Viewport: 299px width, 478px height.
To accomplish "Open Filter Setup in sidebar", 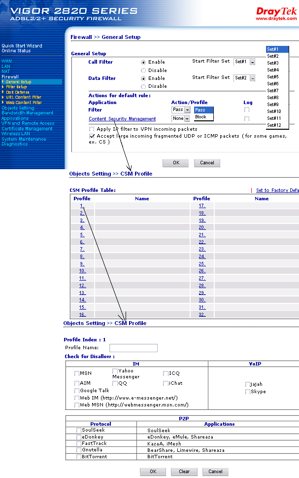I will 16,87.
